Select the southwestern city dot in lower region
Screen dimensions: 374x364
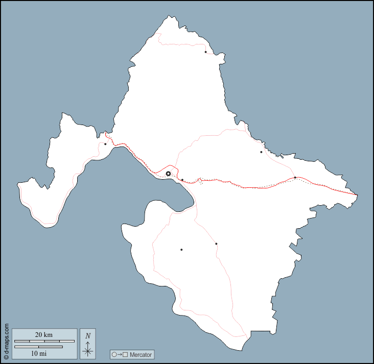click(181, 250)
